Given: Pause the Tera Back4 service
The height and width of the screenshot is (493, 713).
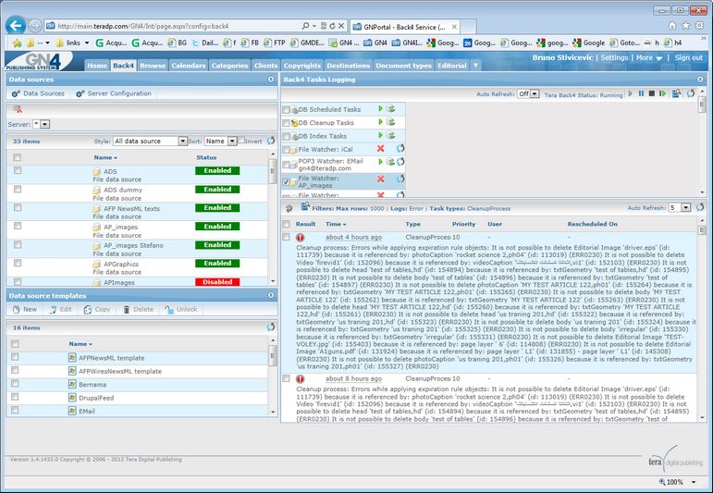Looking at the screenshot, I should 641,93.
